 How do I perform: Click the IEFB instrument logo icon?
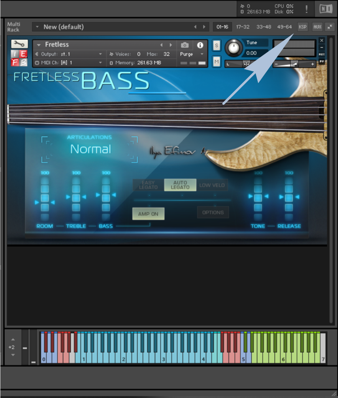[x=19, y=58]
